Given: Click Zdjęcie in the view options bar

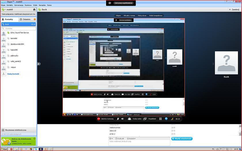Looking at the screenshot, I should 118,16.
